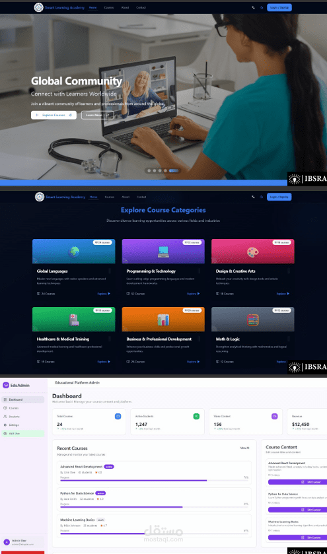The image size is (327, 554).
Task: Click the abacus icon on Math & Logic card
Action: click(x=253, y=320)
